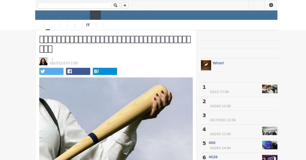Focus the top search input field

(75, 5)
